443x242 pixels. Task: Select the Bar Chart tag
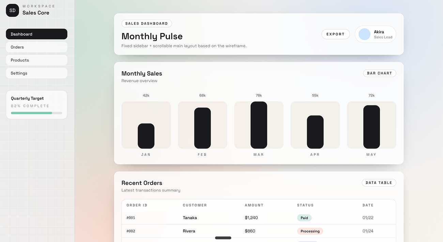tap(379, 73)
